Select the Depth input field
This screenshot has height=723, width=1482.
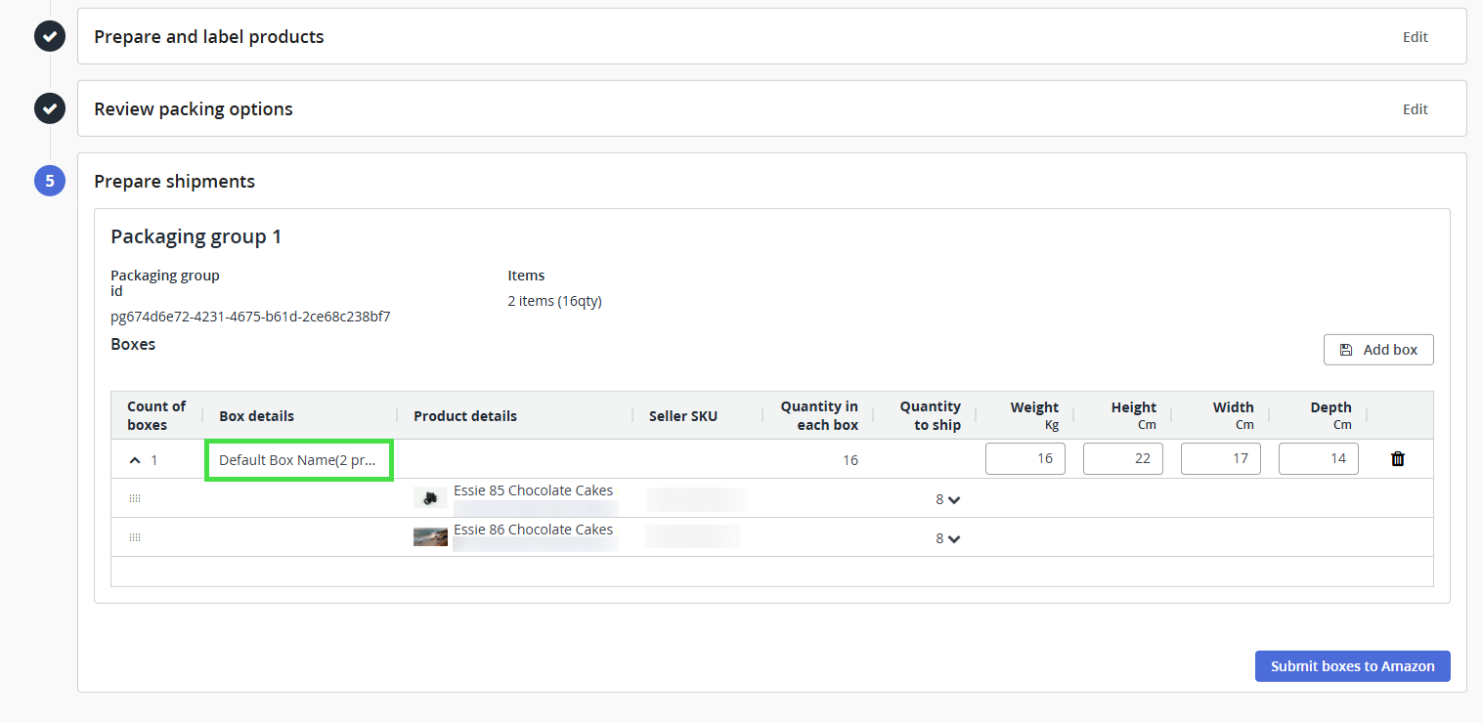click(x=1318, y=459)
